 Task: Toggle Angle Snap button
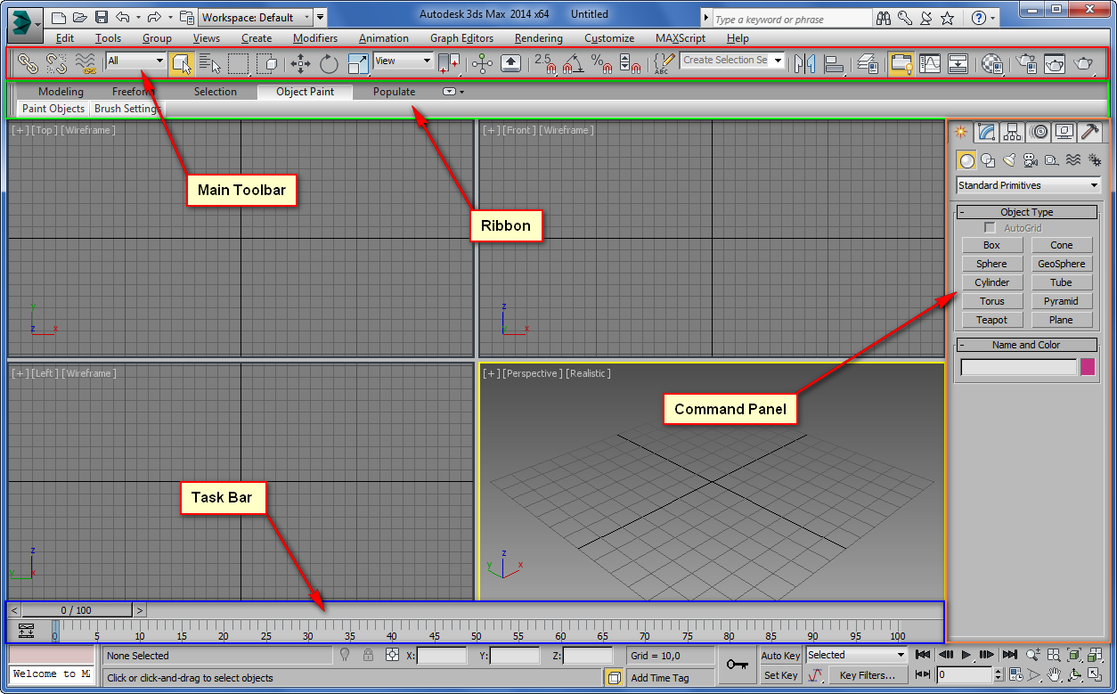tap(573, 63)
